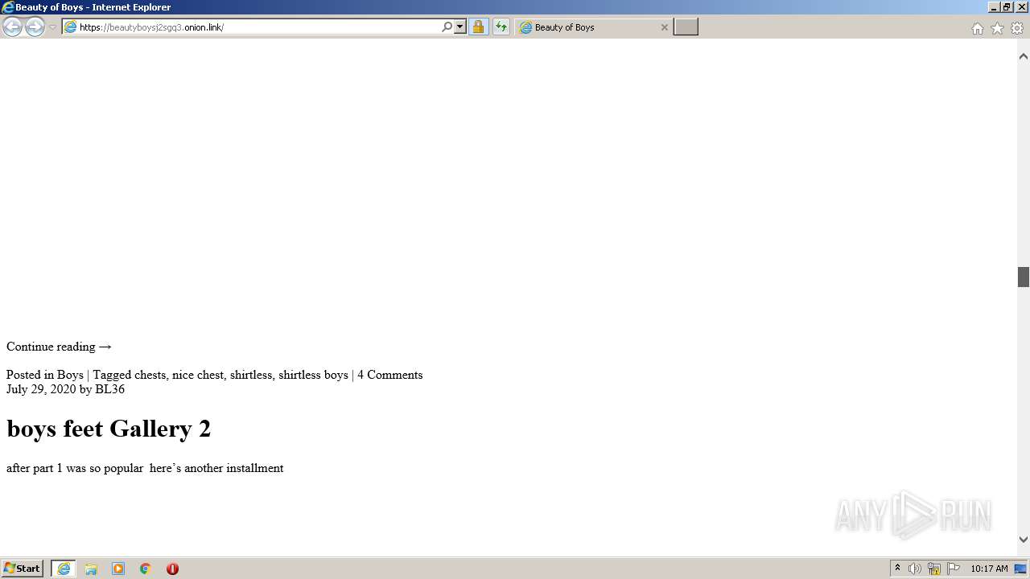Click the scrollbar up arrow
Viewport: 1030px width, 579px height.
[1024, 56]
